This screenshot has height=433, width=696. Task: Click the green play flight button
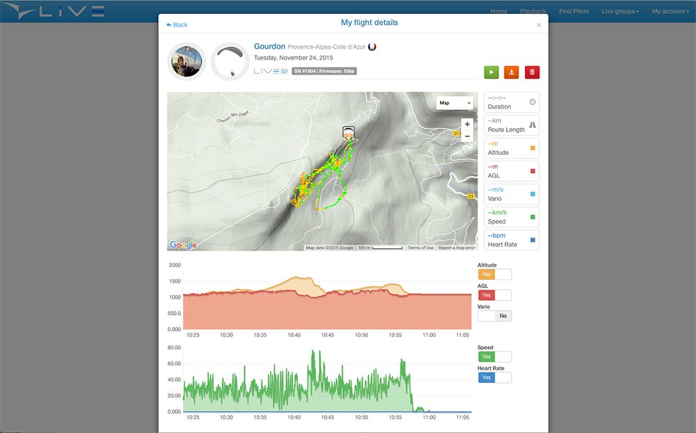click(491, 72)
